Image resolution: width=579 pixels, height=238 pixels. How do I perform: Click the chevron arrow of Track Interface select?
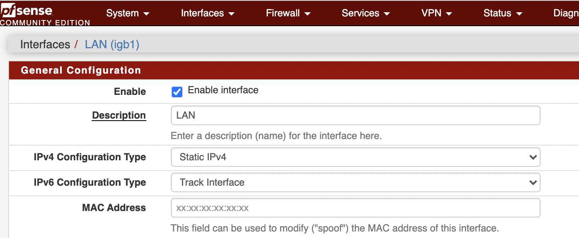pyautogui.click(x=532, y=183)
